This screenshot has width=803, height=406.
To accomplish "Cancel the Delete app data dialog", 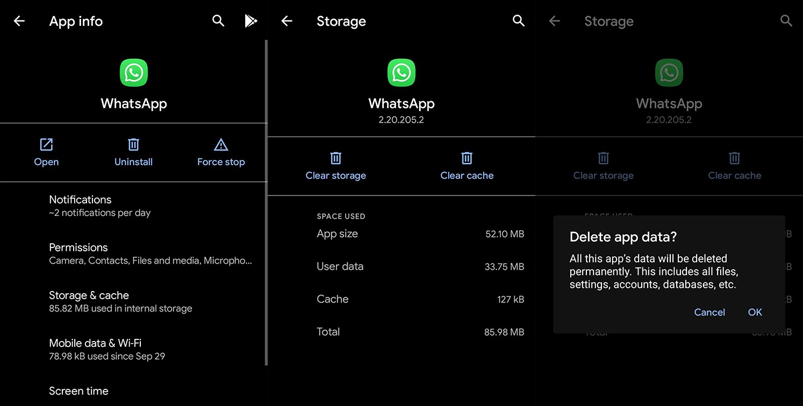I will pyautogui.click(x=709, y=312).
